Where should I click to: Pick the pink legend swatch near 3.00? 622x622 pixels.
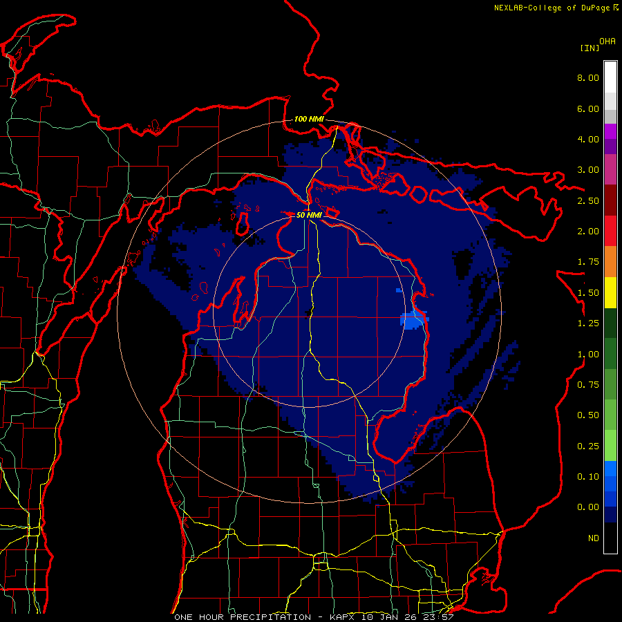[610, 169]
